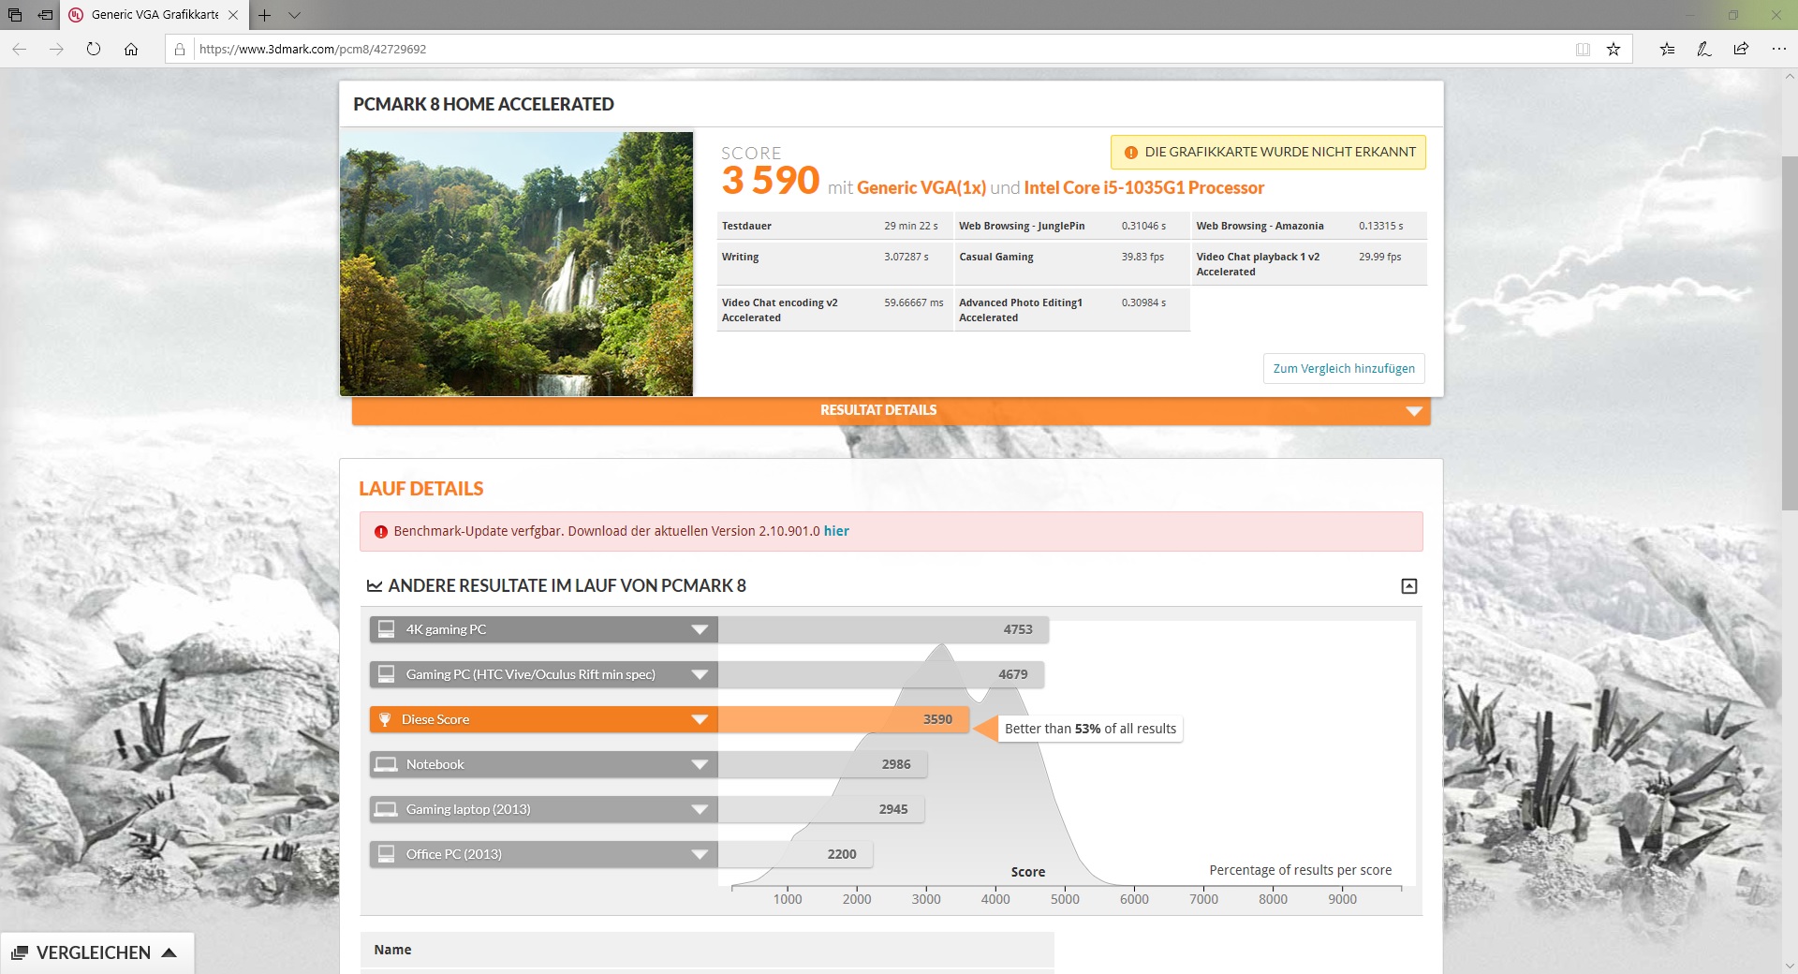The width and height of the screenshot is (1798, 974).
Task: Close the Generic VGA Grafikkarte tab
Action: [233, 15]
